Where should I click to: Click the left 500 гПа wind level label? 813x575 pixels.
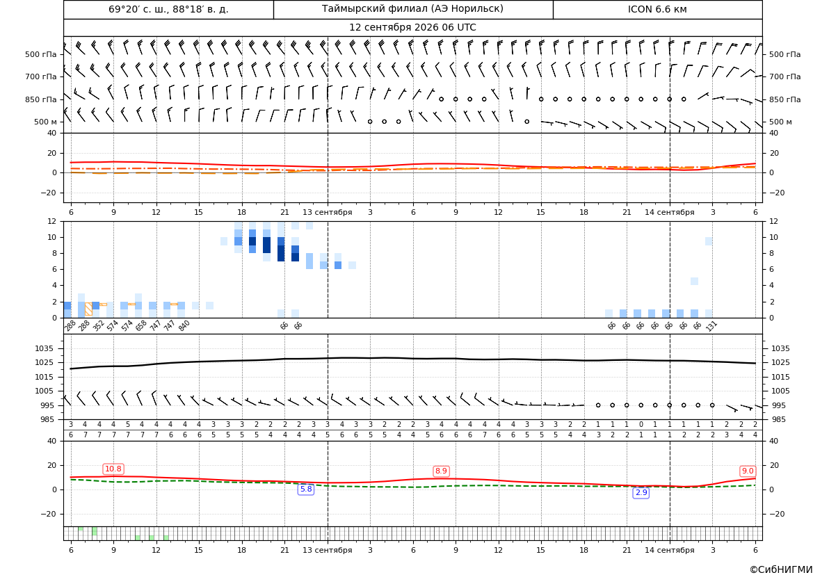40,54
